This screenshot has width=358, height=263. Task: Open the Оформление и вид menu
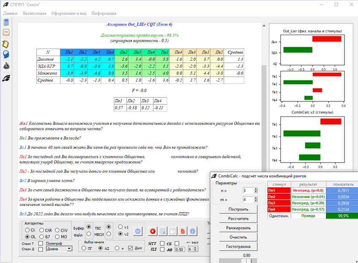click(x=69, y=14)
